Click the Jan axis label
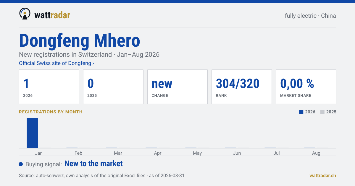Image resolution: width=355 pixels, height=186 pixels. tap(39, 153)
